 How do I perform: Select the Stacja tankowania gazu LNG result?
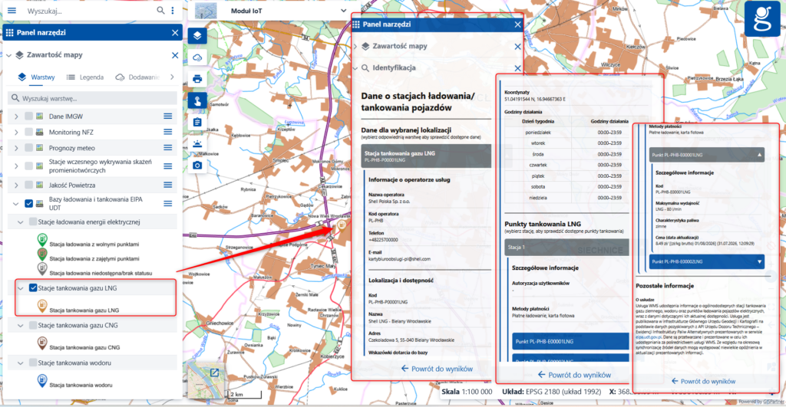pos(426,156)
